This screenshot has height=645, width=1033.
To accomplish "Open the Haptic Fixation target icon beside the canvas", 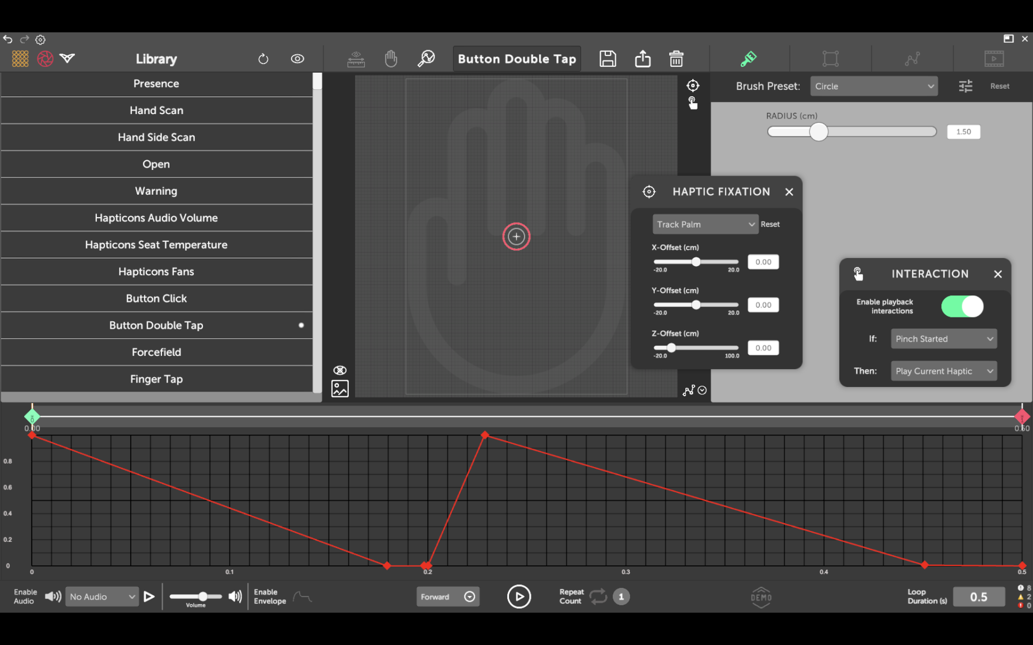I will [x=693, y=86].
